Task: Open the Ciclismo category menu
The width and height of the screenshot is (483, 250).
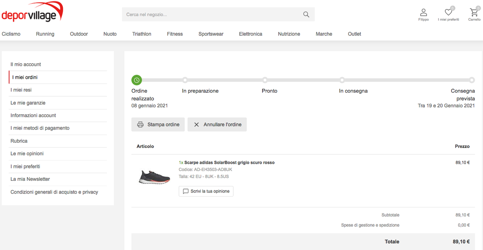Action: 11,34
